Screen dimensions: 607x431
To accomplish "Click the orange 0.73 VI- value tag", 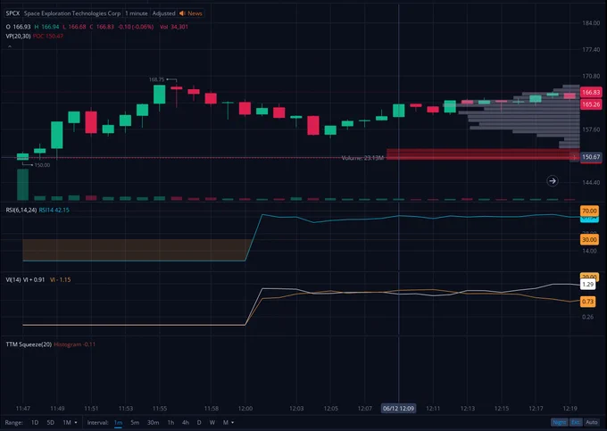I will [588, 302].
